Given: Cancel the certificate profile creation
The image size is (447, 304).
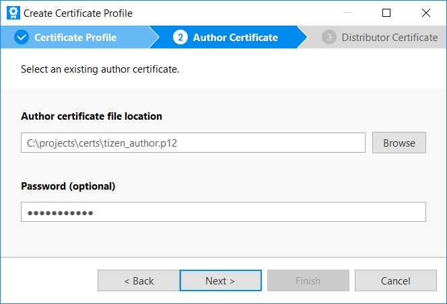Looking at the screenshot, I should coord(395,281).
